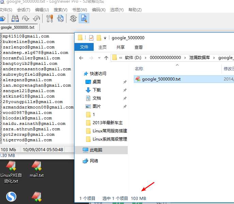Screen dimensions: 234x204
Task: Open 图片 in the navigation pane
Action: [x=96, y=106]
